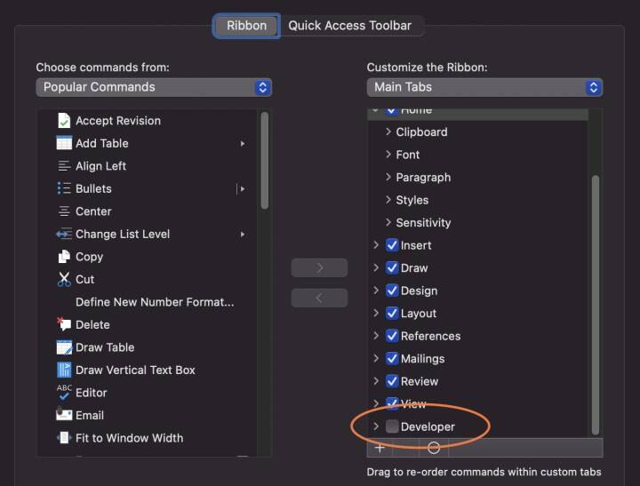Viewport: 640px width, 486px height.
Task: Select the Delete command icon
Action: pyautogui.click(x=64, y=324)
